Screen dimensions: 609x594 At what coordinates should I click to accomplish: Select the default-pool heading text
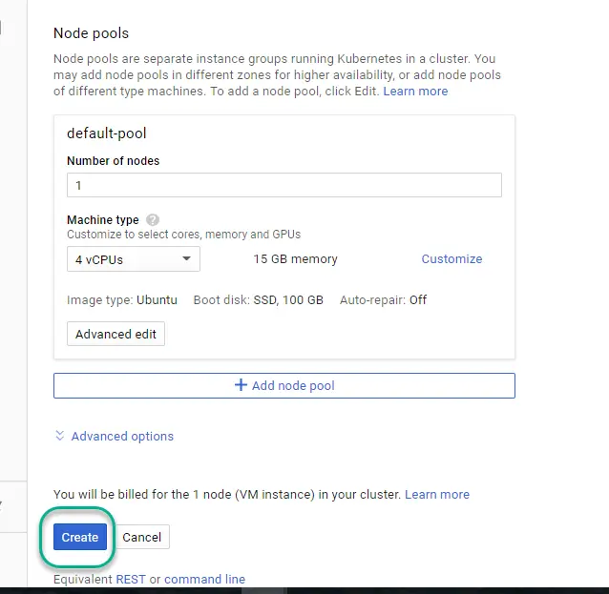click(106, 133)
